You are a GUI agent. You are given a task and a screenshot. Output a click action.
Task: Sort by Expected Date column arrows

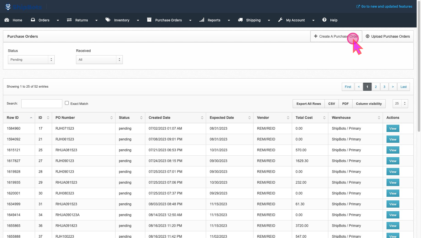pyautogui.click(x=249, y=118)
